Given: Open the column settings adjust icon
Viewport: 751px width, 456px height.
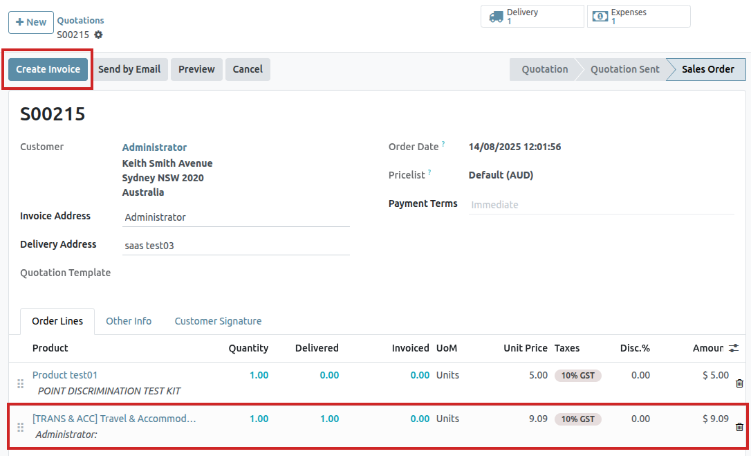Looking at the screenshot, I should pos(734,348).
